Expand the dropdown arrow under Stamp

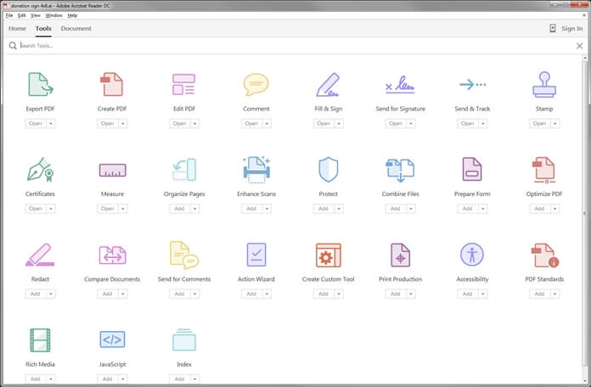[555, 124]
